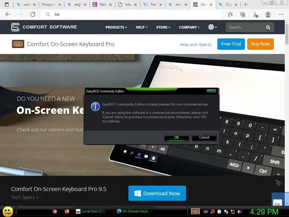289x217 pixels.
Task: Click the address bar showing AA
Action: tap(132, 14)
